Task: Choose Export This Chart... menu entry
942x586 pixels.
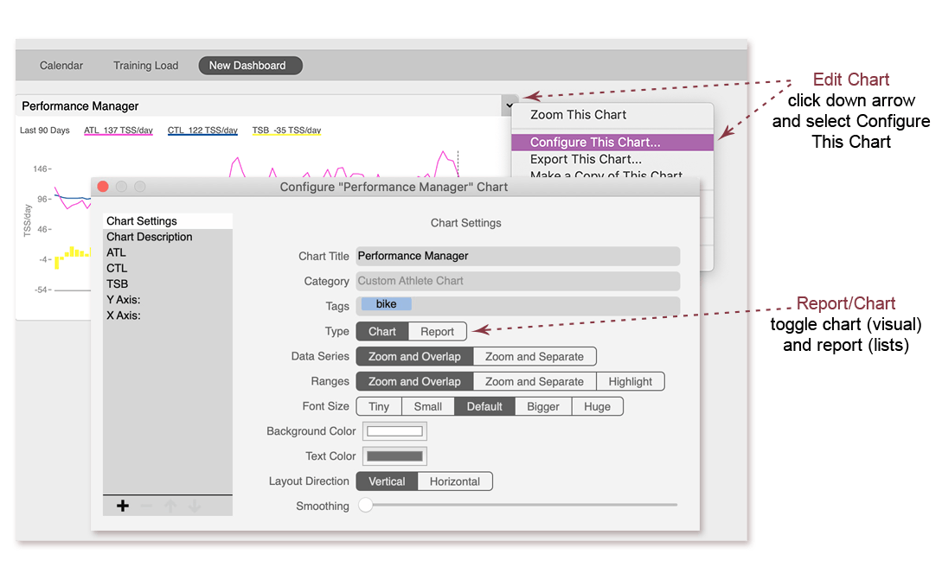Action: click(x=612, y=159)
